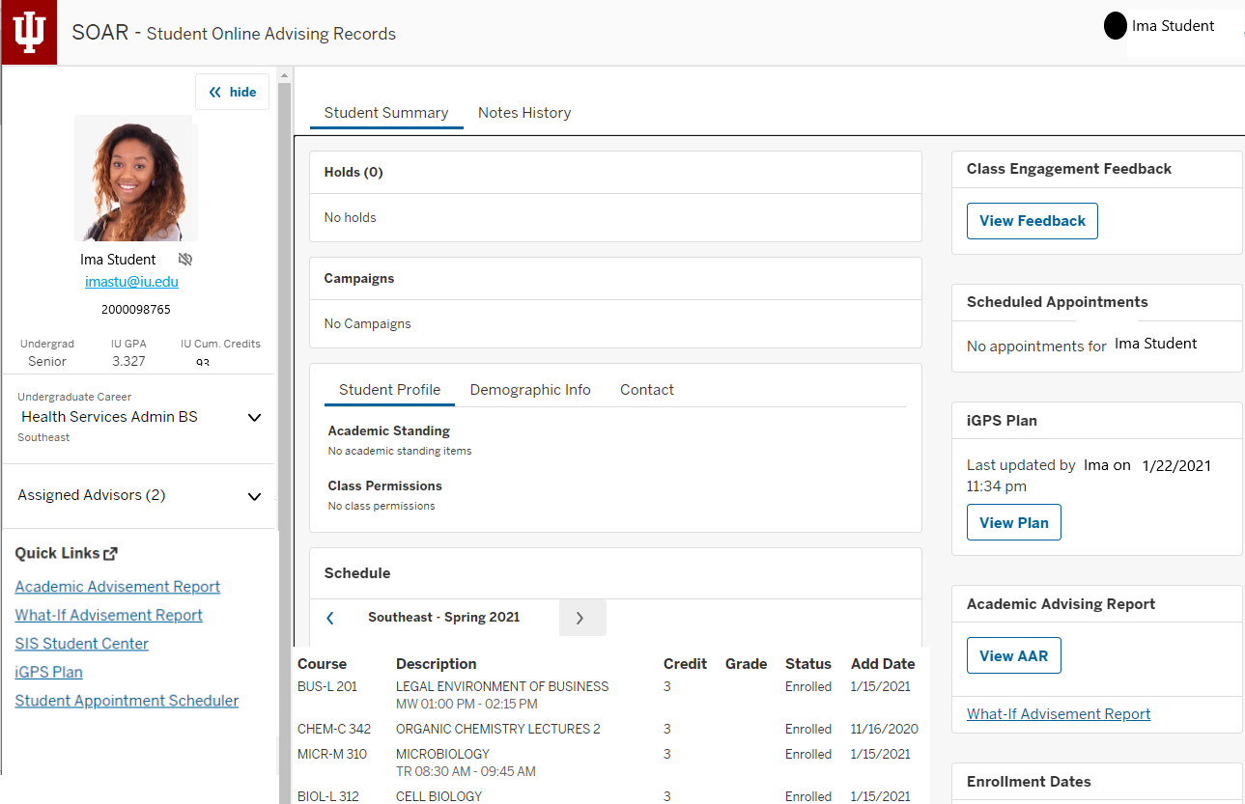This screenshot has width=1245, height=804.
Task: Click the View Plan button
Action: click(x=1013, y=522)
